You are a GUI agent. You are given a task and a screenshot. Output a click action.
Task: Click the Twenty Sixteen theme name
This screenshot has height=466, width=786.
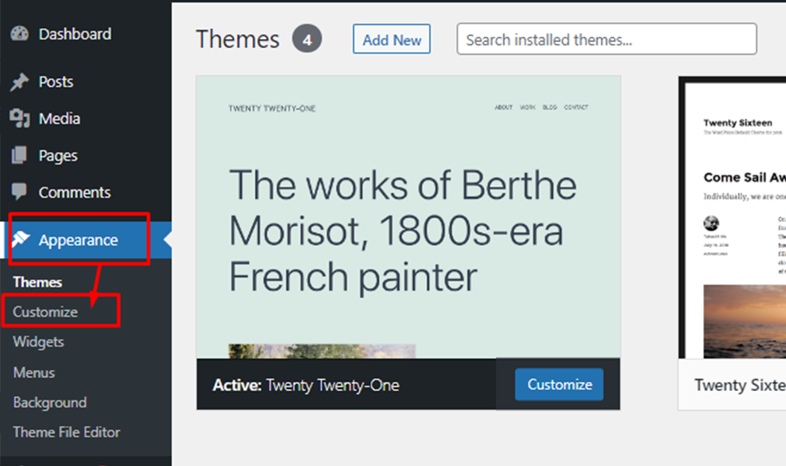pos(740,385)
